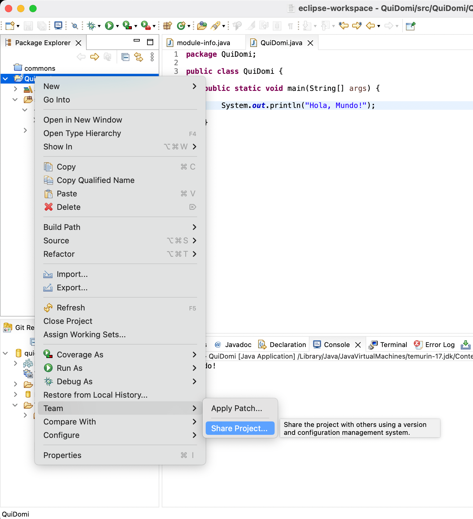Switch to QuiDomi.java editor tab
The height and width of the screenshot is (519, 473).
281,43
